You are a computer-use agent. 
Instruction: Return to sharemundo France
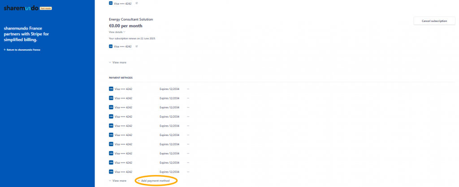click(x=22, y=50)
